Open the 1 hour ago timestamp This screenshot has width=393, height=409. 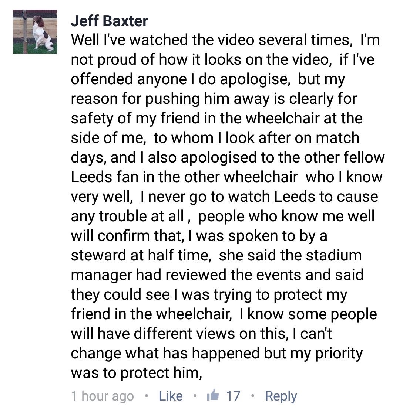[103, 396]
